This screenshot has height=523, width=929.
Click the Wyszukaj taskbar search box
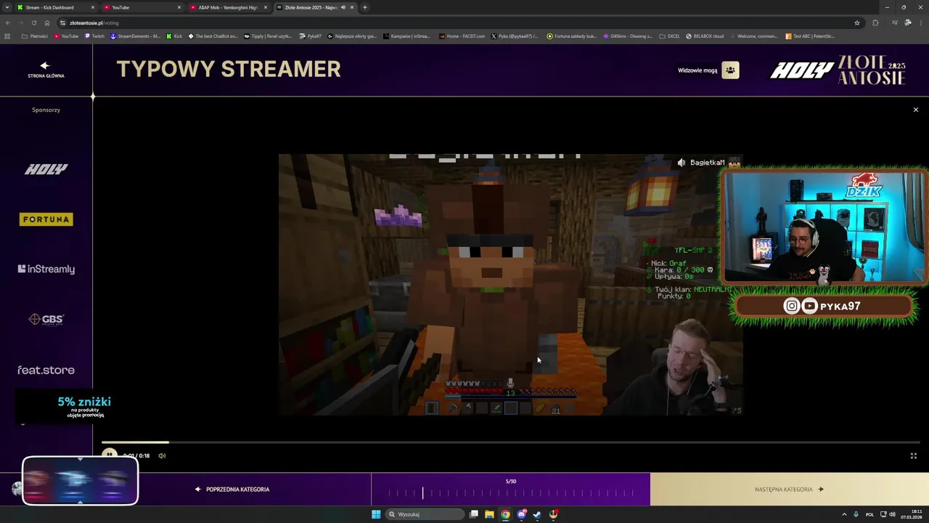tap(425, 514)
